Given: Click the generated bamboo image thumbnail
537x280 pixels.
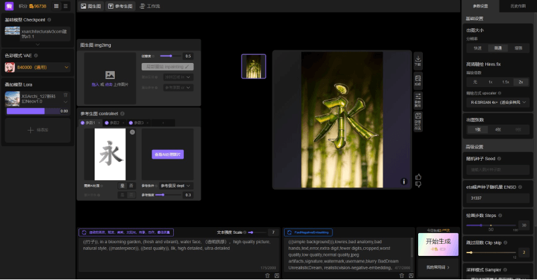Looking at the screenshot, I should [253, 66].
